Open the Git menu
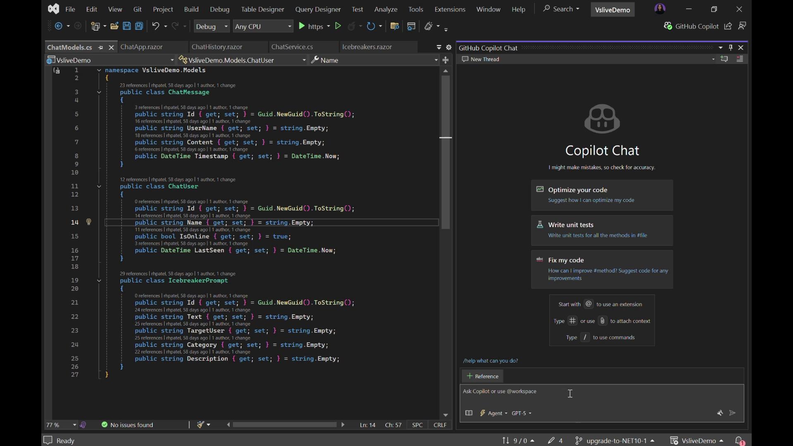 tap(138, 9)
